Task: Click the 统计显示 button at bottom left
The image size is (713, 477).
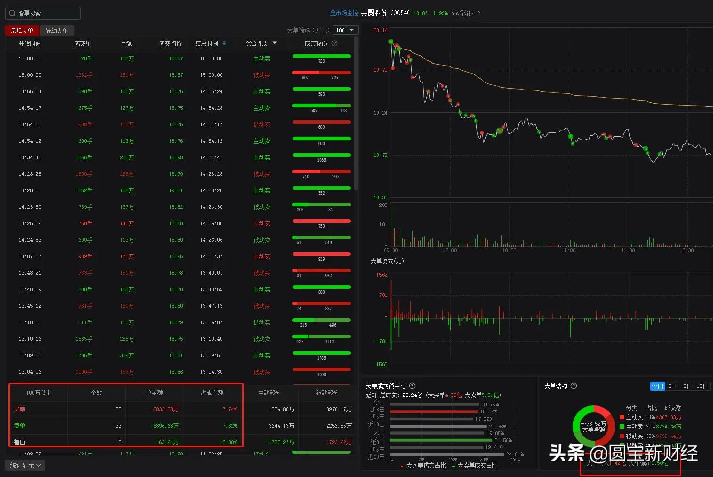Action: coord(25,465)
